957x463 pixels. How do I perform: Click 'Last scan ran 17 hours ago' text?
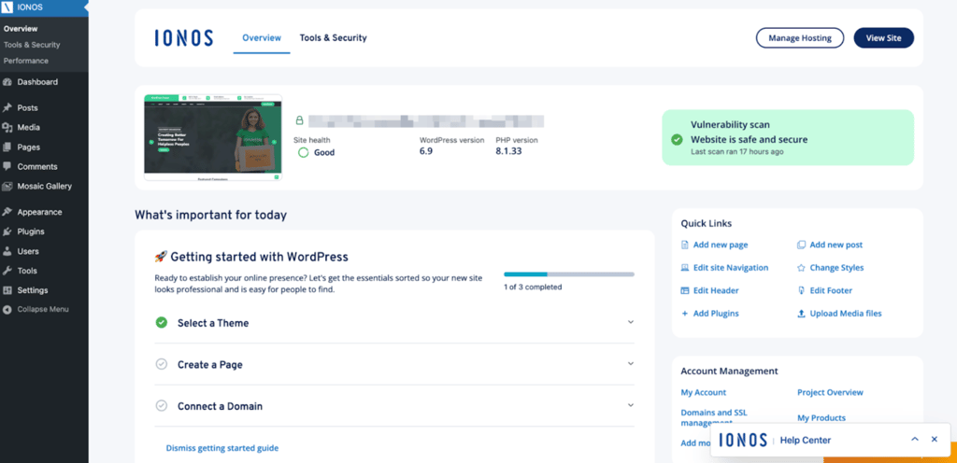pos(736,152)
